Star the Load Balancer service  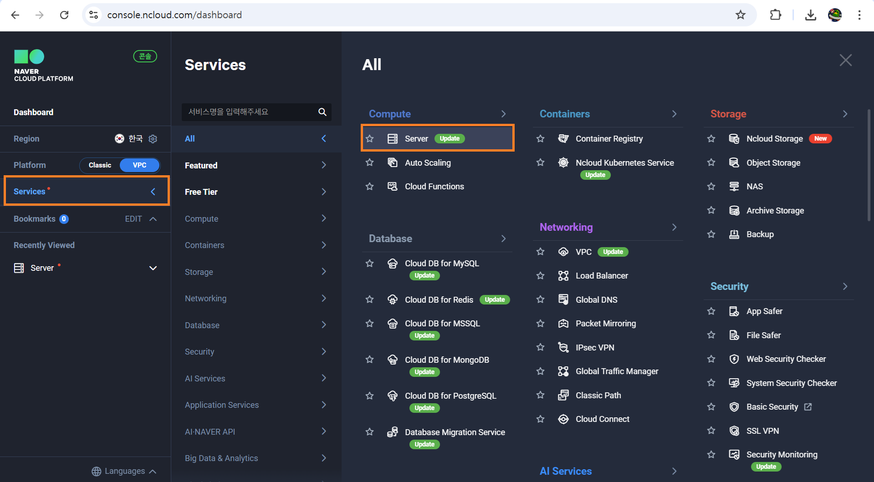click(541, 275)
